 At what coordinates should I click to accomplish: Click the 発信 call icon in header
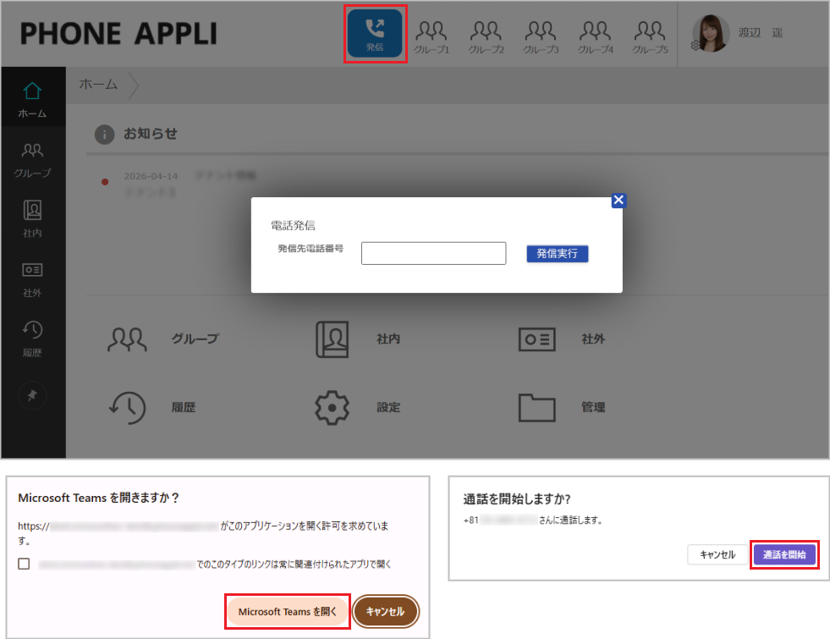click(x=375, y=34)
